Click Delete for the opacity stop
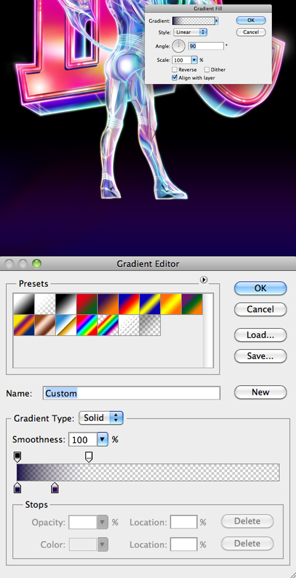The height and width of the screenshot is (578, 296). tap(247, 521)
